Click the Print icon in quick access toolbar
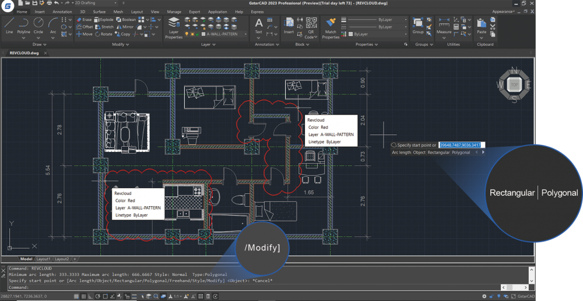Viewport: 583px width, 301px height. coord(49,3)
